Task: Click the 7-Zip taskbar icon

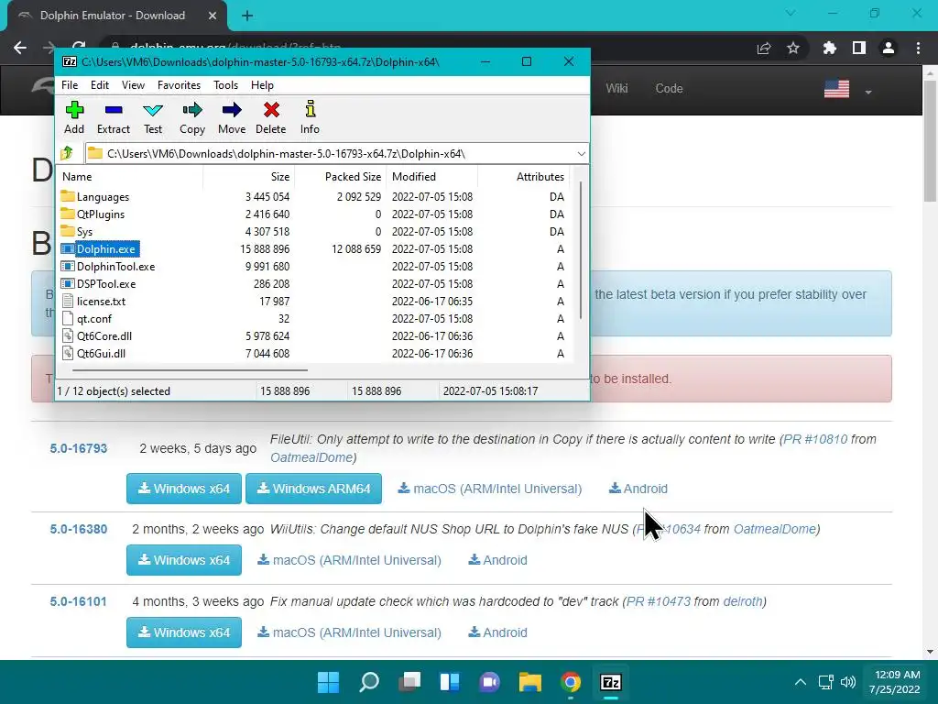Action: (x=611, y=682)
